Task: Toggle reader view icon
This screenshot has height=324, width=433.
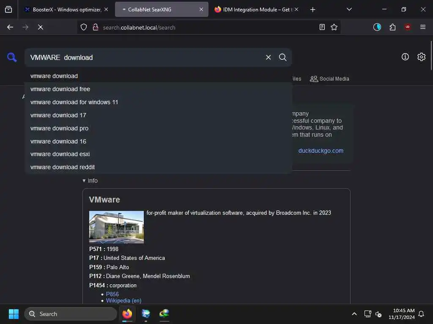Action: coord(322,27)
